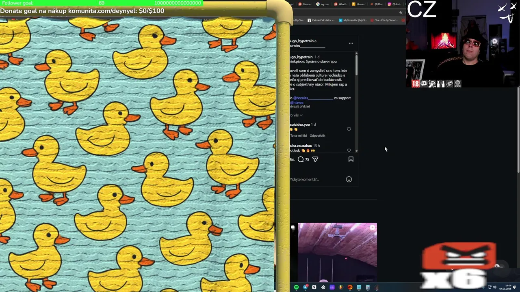Click the browser zoom magnifier icon
Screen dimensions: 520x292
pos(401,13)
